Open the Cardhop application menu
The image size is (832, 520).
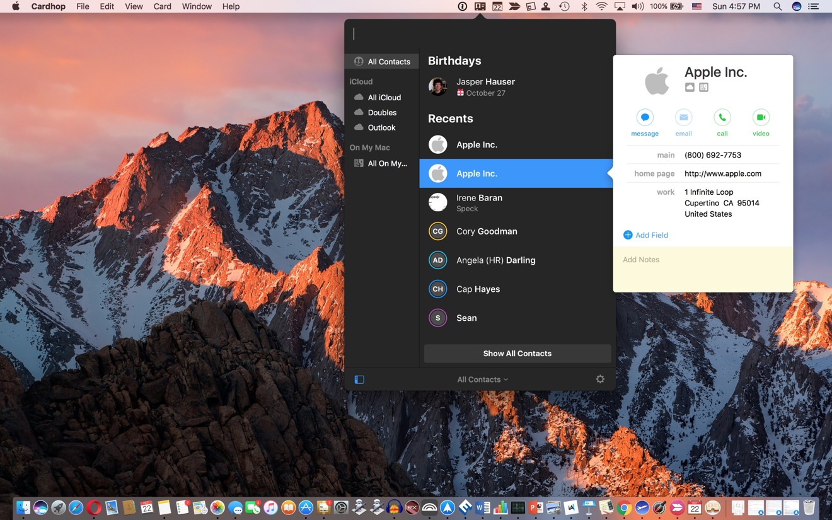click(49, 6)
